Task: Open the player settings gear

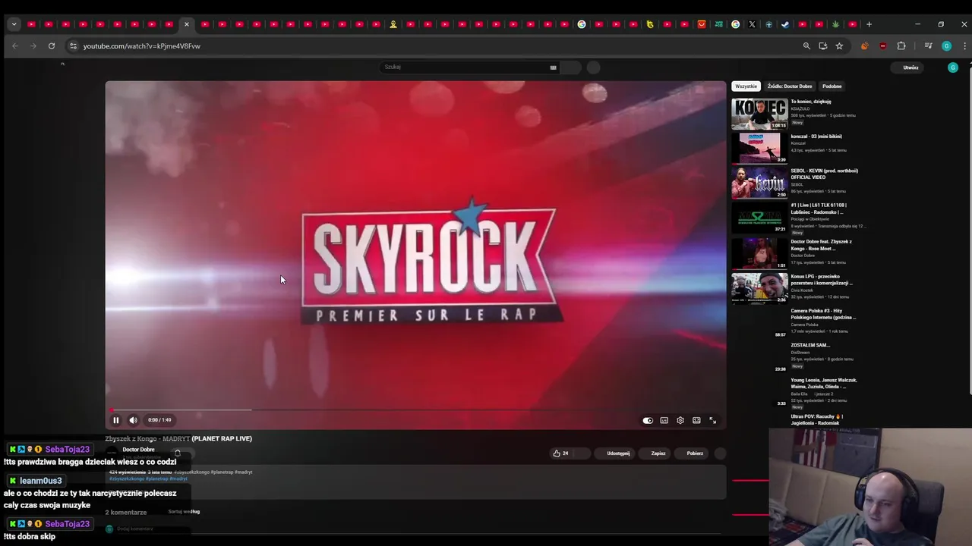Action: click(680, 420)
